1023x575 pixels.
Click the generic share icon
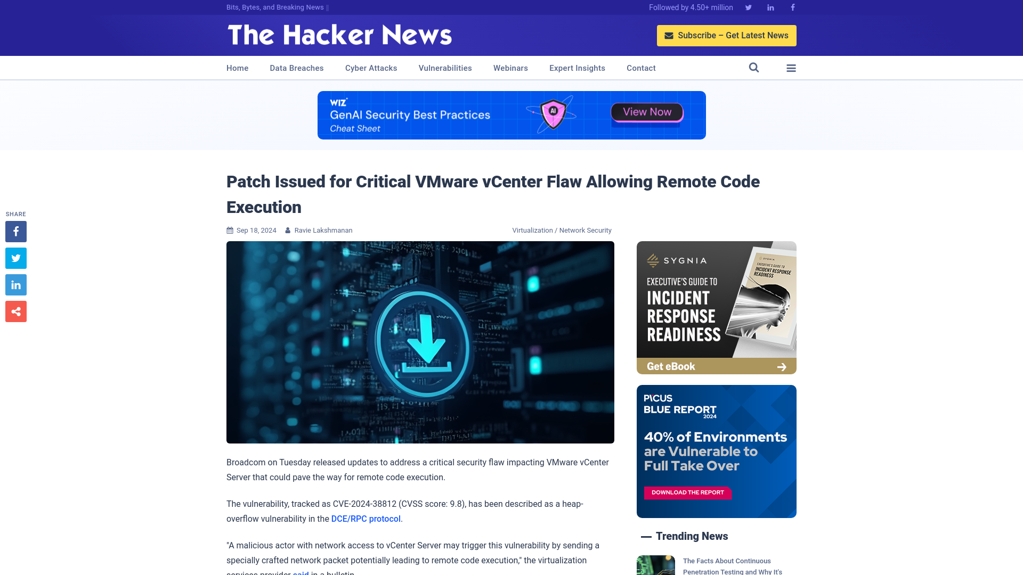coord(15,311)
